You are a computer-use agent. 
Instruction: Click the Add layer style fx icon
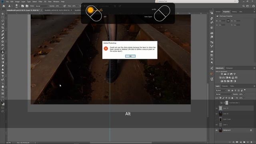[x=234, y=142]
